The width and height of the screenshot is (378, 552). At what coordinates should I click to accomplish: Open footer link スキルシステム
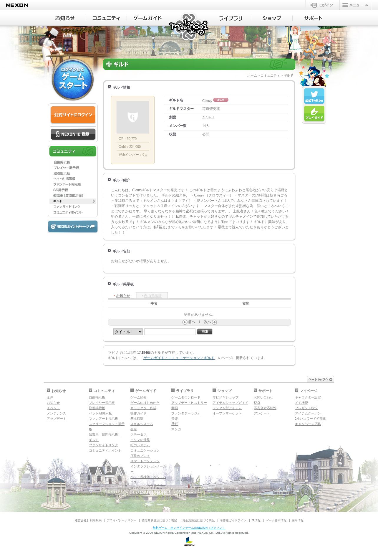[x=142, y=424]
